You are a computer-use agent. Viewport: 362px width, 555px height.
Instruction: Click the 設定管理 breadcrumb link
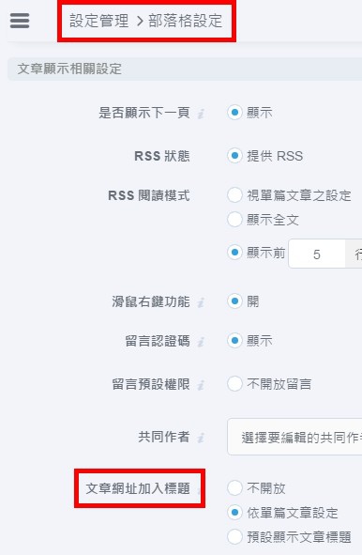pos(99,21)
